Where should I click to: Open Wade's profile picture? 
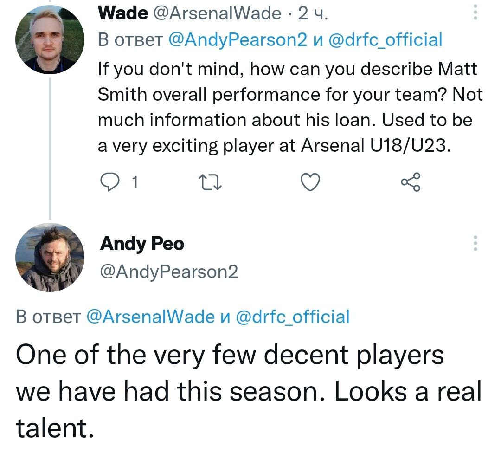pyautogui.click(x=50, y=40)
